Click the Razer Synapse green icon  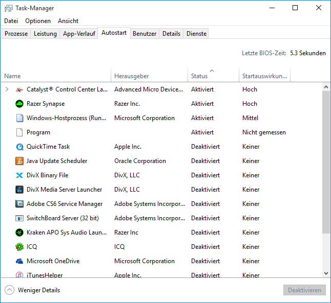[x=19, y=104]
